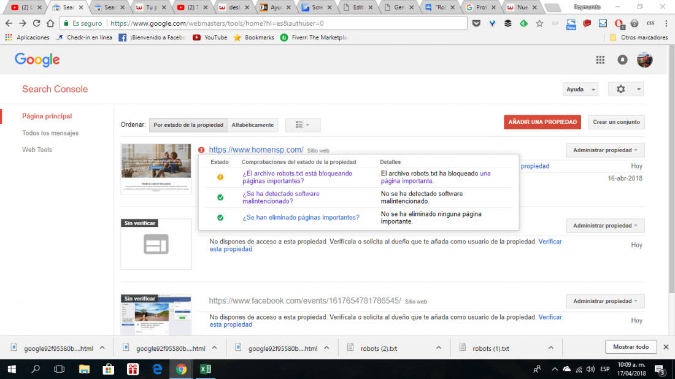Image resolution: width=675 pixels, height=379 pixels.
Task: Open Todos los mensajes in the sidebar
Action: (50, 133)
